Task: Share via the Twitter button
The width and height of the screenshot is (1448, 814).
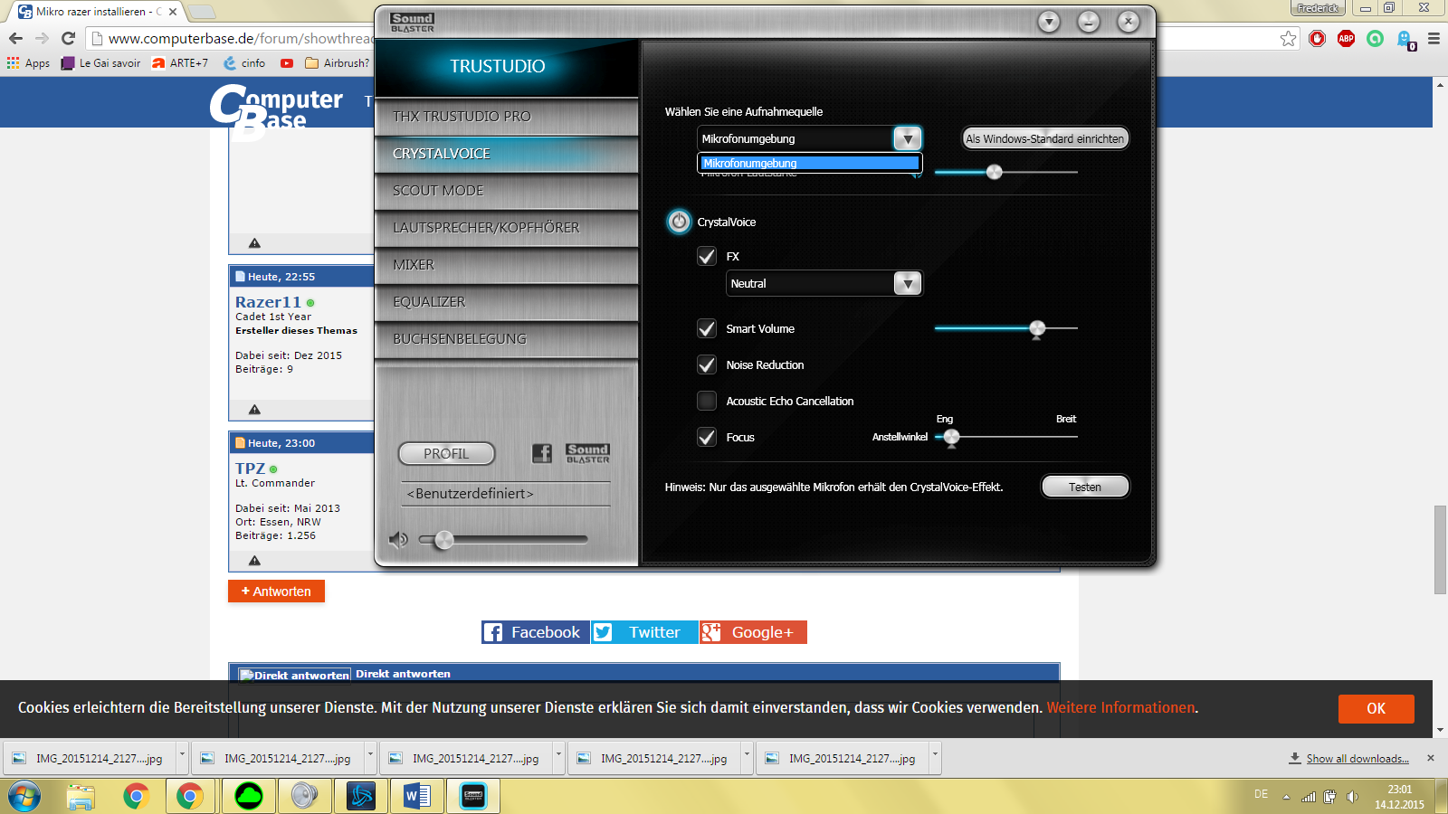Action: 644,632
